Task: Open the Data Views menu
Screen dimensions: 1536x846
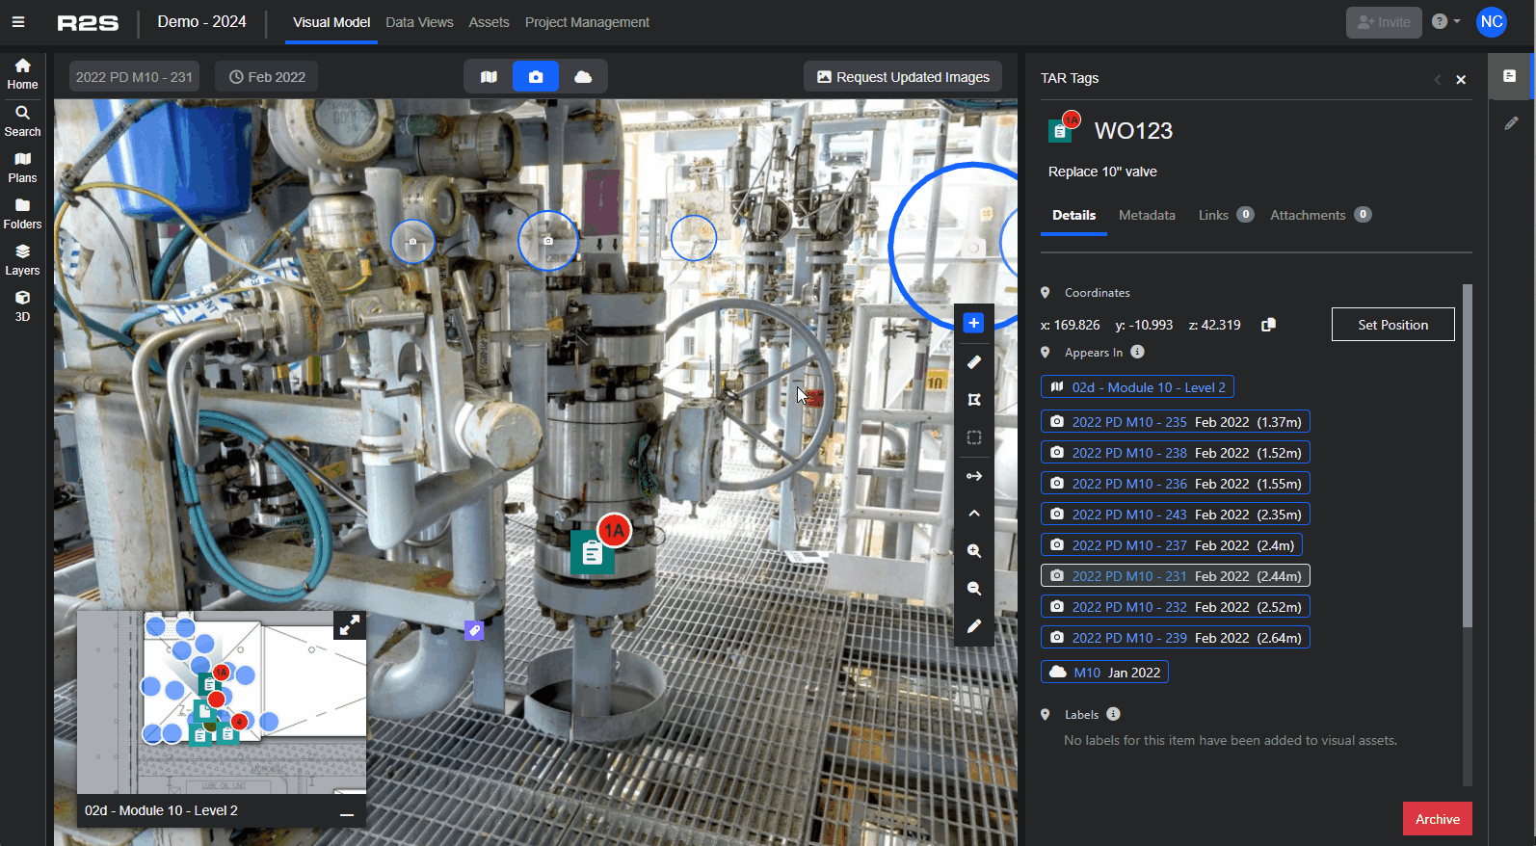Action: [419, 22]
